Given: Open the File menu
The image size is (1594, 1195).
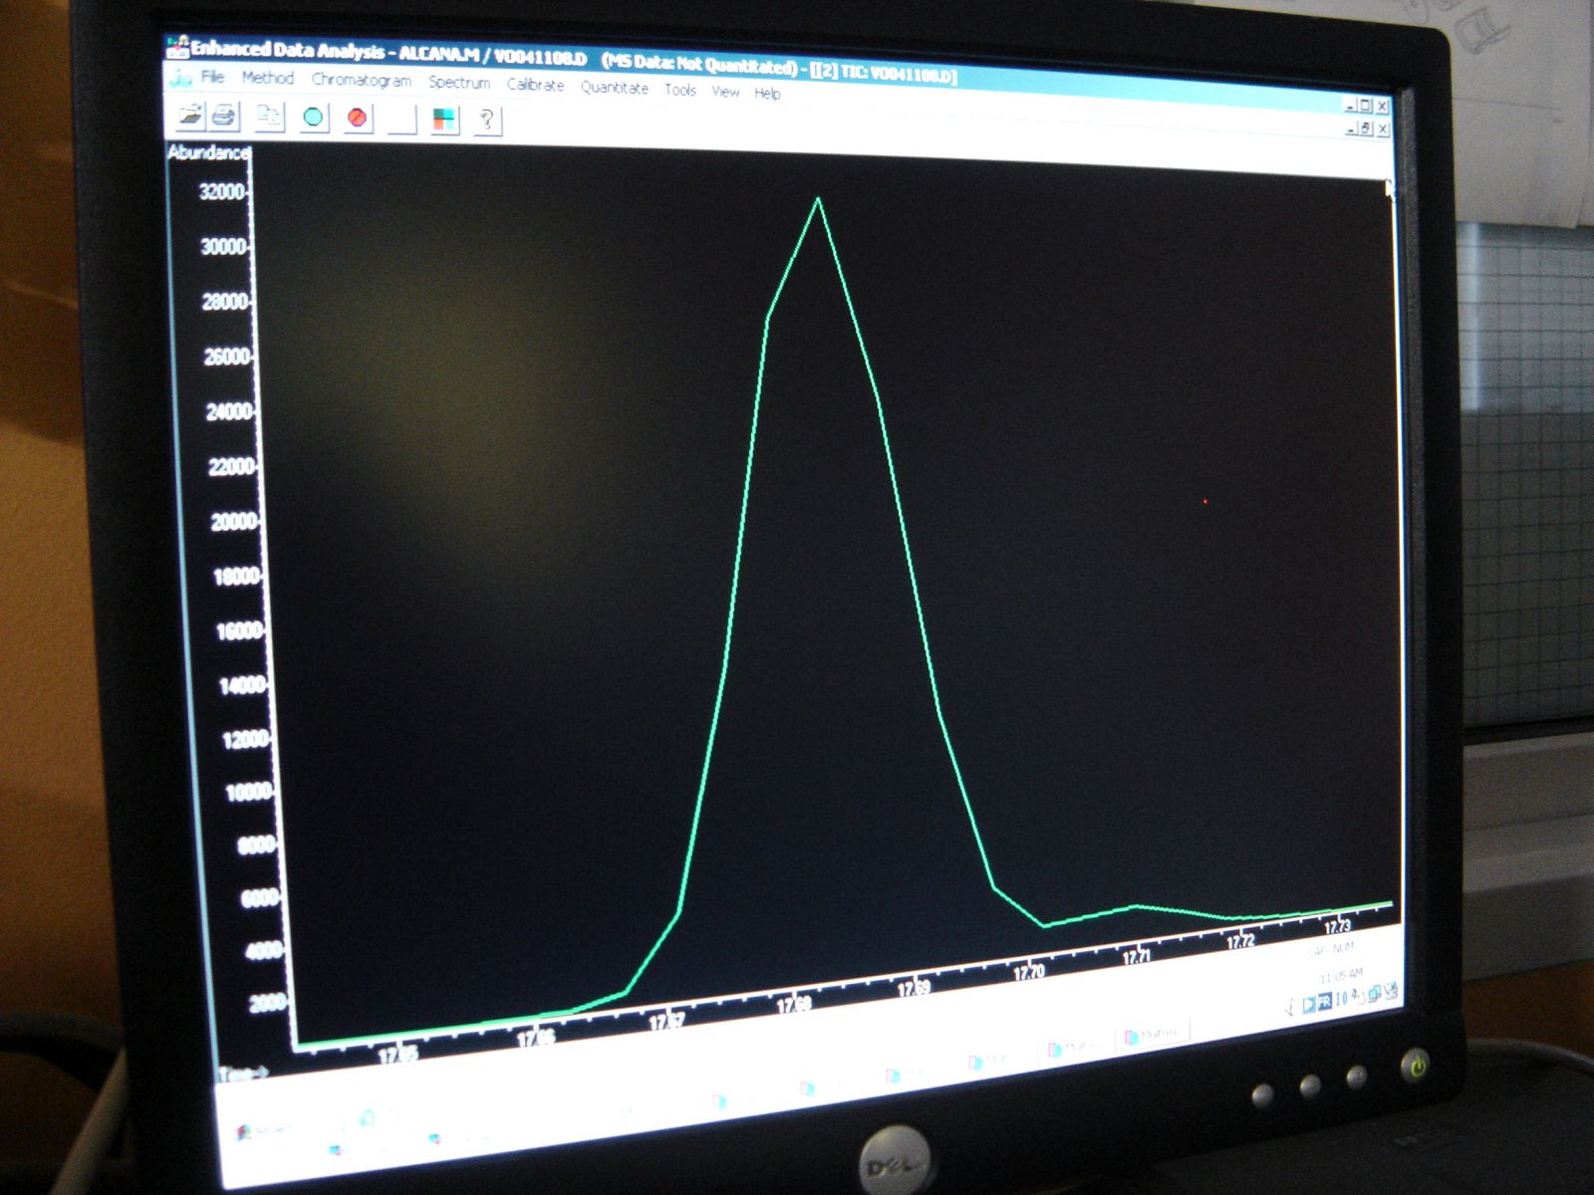Looking at the screenshot, I should click(212, 77).
